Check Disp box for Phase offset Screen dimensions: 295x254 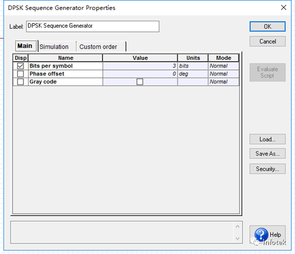point(20,74)
